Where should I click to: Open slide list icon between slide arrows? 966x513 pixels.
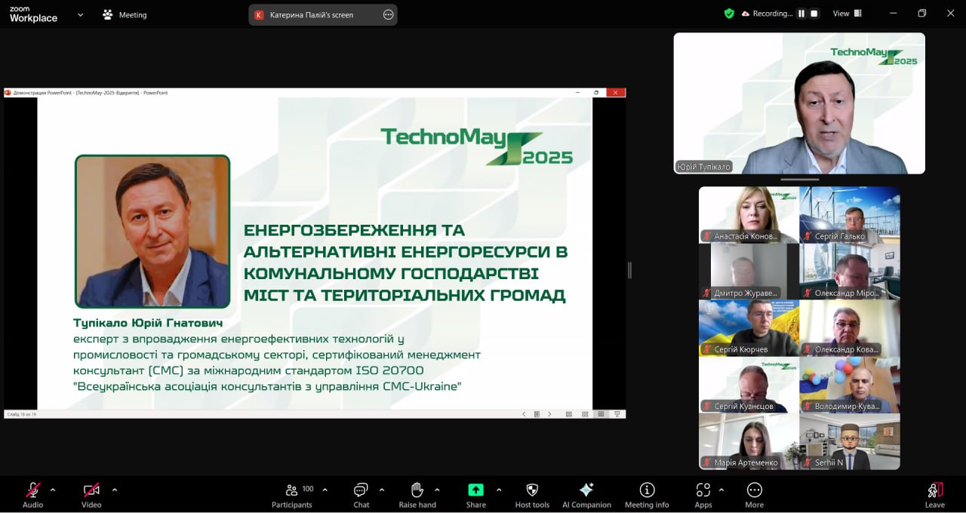click(x=537, y=414)
